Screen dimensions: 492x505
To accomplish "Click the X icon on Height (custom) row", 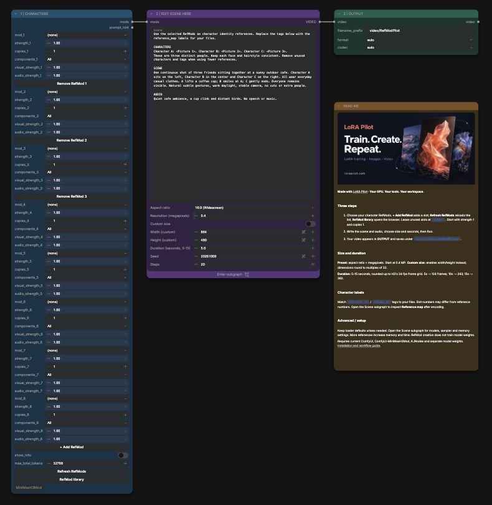I will (x=303, y=240).
